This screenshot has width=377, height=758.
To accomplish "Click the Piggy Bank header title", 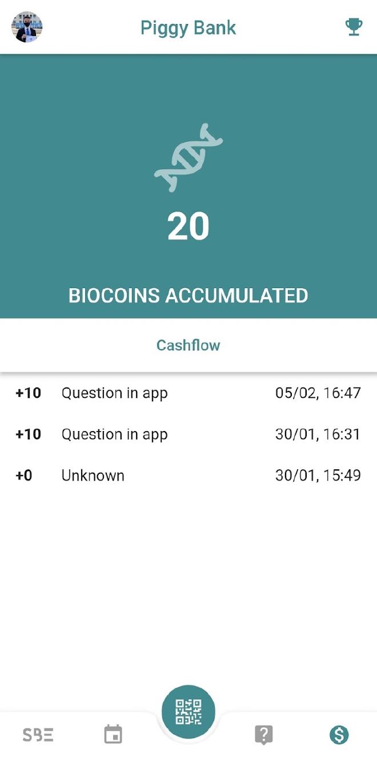I will pos(188,27).
